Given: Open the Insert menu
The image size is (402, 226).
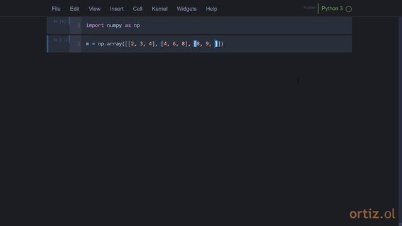Looking at the screenshot, I should coord(117,9).
